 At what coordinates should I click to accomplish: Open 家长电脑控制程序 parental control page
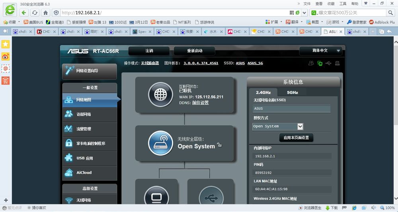(x=90, y=144)
